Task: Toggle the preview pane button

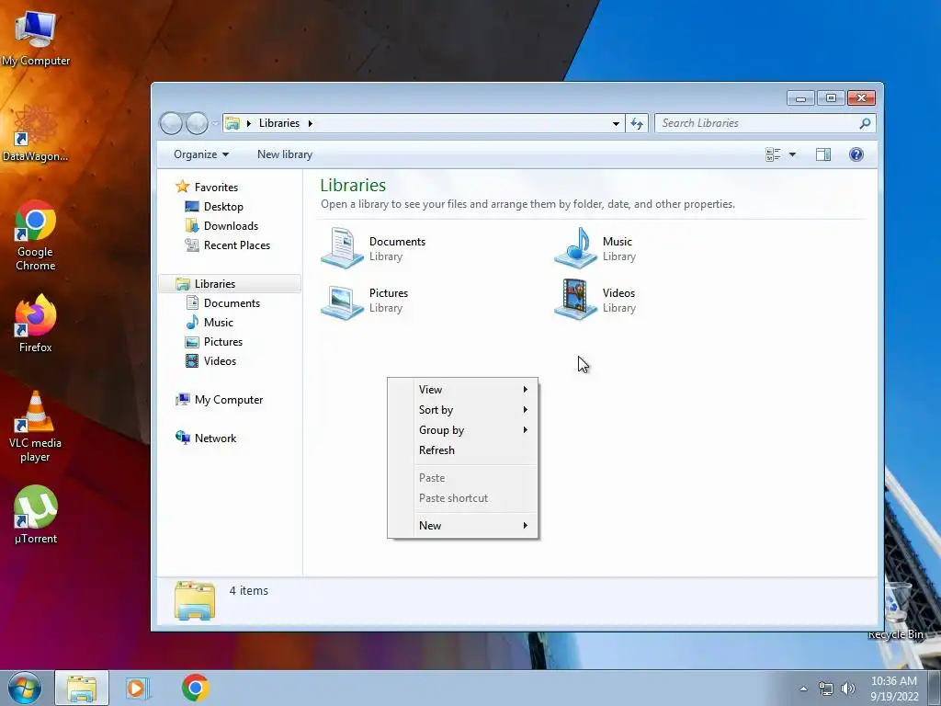Action: click(x=823, y=154)
